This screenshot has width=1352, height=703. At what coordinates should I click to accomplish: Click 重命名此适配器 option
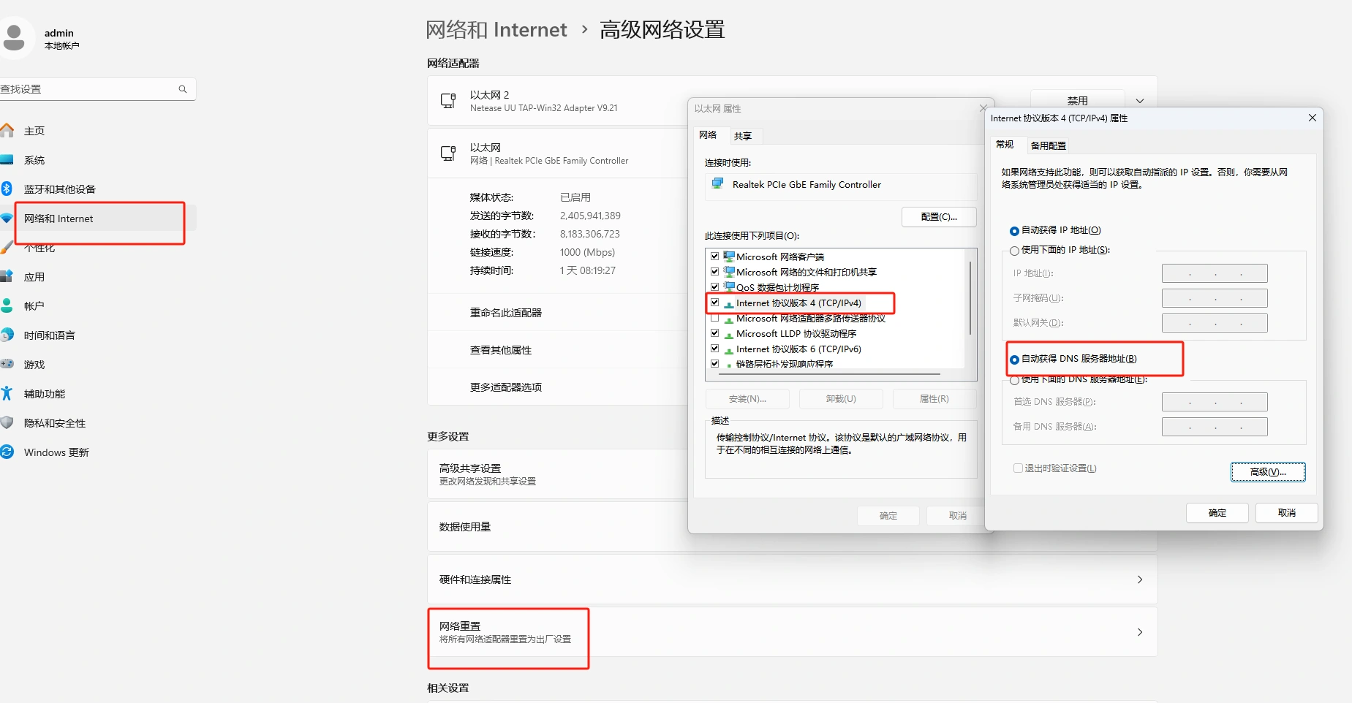point(506,313)
